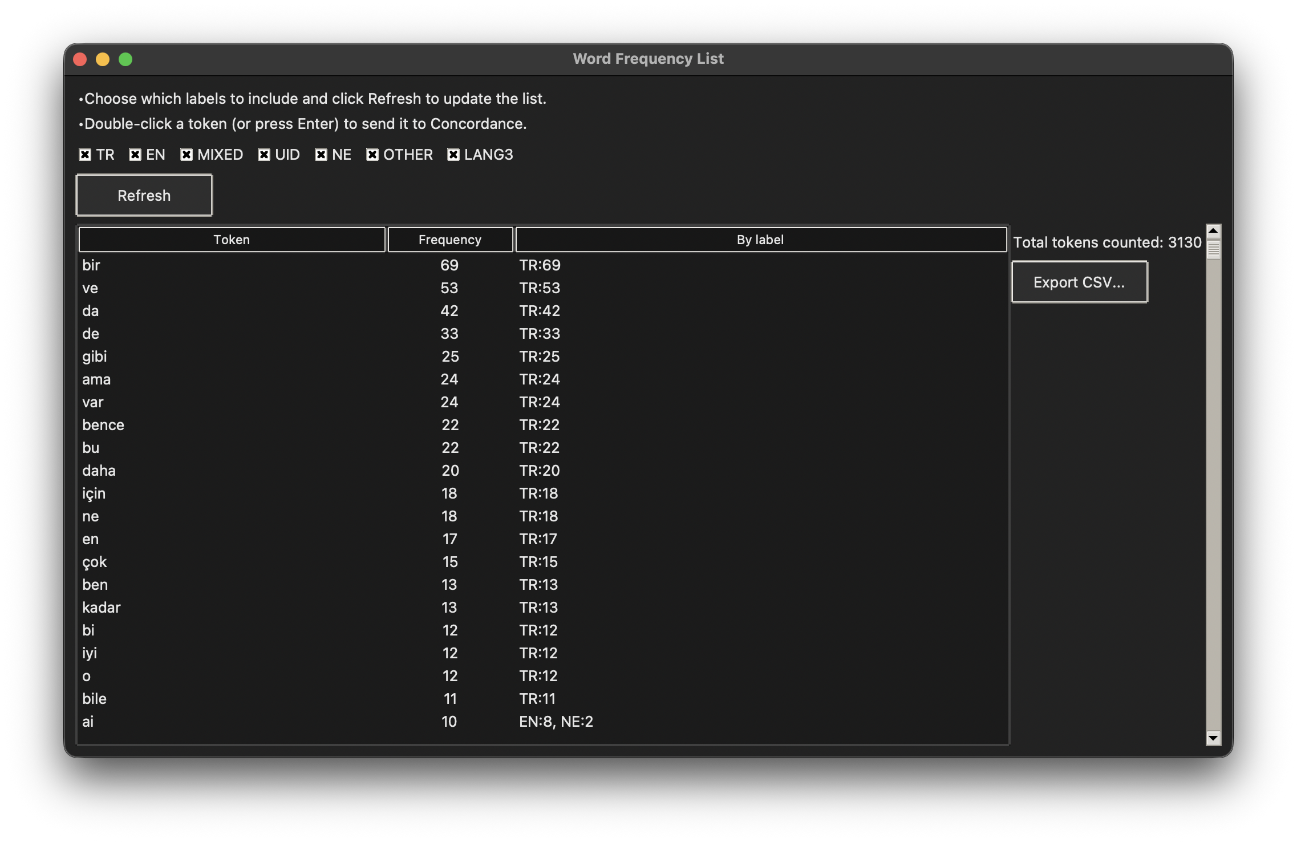Toggle the OTHER label checkbox

tap(372, 154)
